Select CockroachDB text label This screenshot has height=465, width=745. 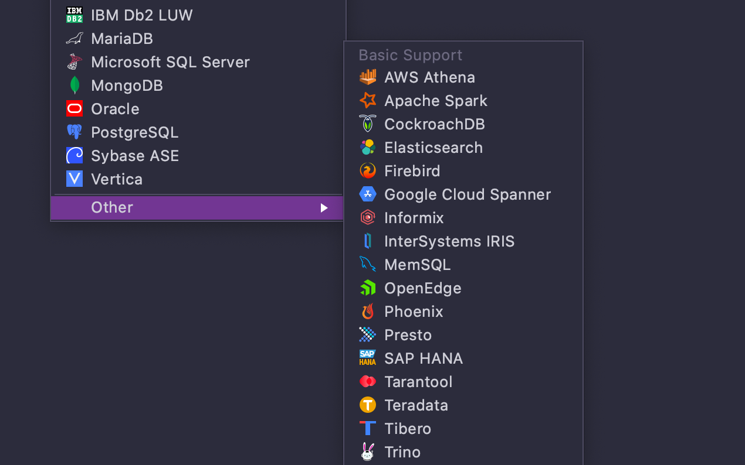(435, 124)
